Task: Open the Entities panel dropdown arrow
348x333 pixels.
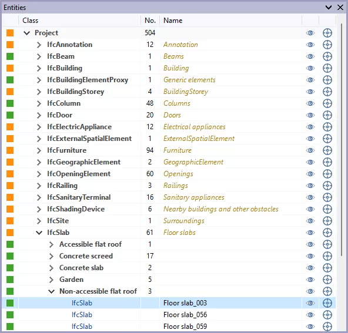Action: coord(329,7)
